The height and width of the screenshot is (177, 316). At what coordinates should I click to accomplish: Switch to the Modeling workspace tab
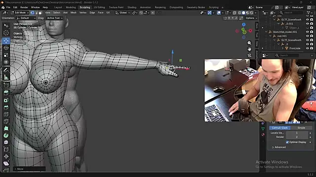tap(71, 7)
